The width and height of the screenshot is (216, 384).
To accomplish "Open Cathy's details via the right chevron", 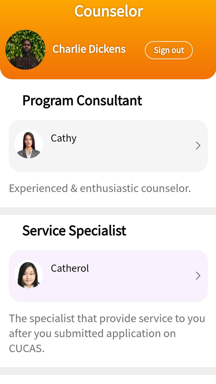I will 198,146.
